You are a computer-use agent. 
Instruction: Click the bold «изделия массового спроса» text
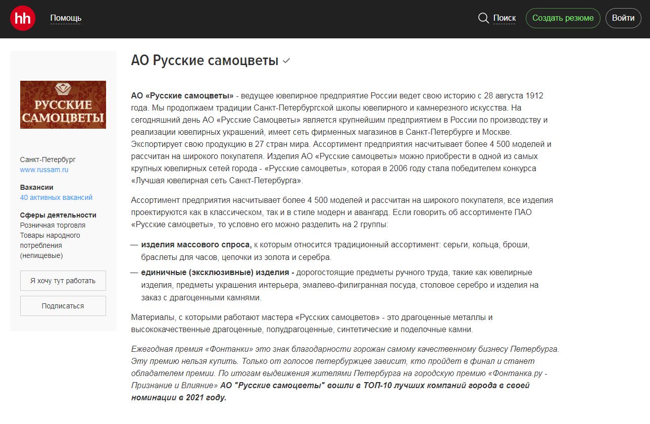(196, 245)
